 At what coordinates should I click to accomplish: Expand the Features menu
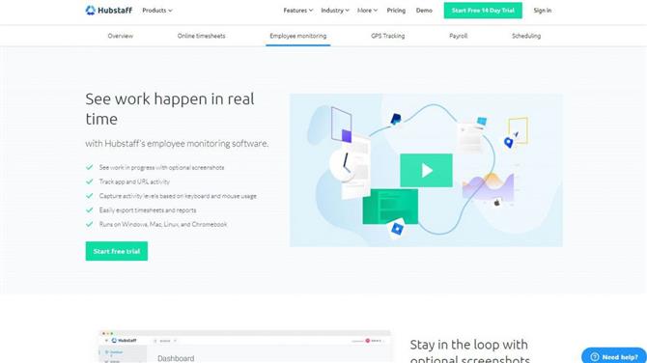tap(298, 11)
